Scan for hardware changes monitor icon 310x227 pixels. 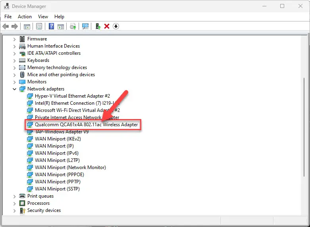(85, 26)
